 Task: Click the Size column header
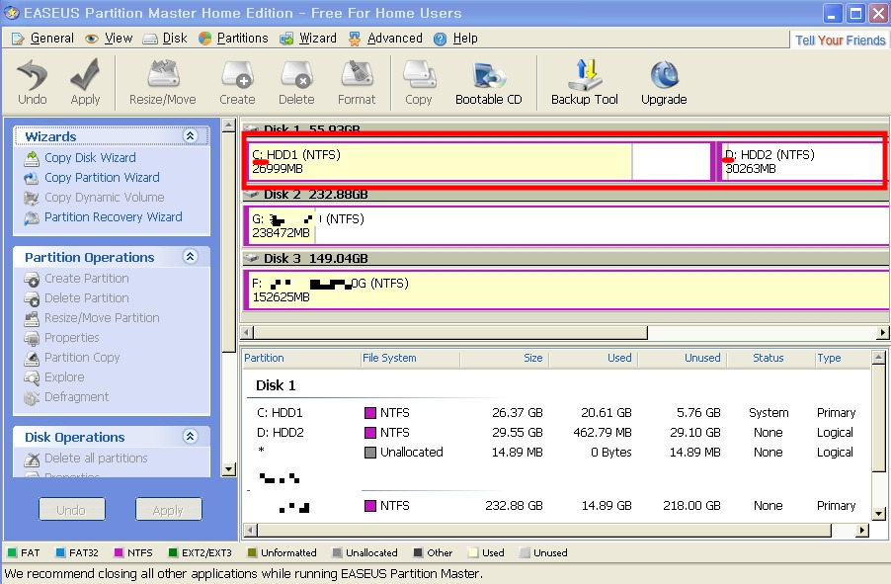533,358
